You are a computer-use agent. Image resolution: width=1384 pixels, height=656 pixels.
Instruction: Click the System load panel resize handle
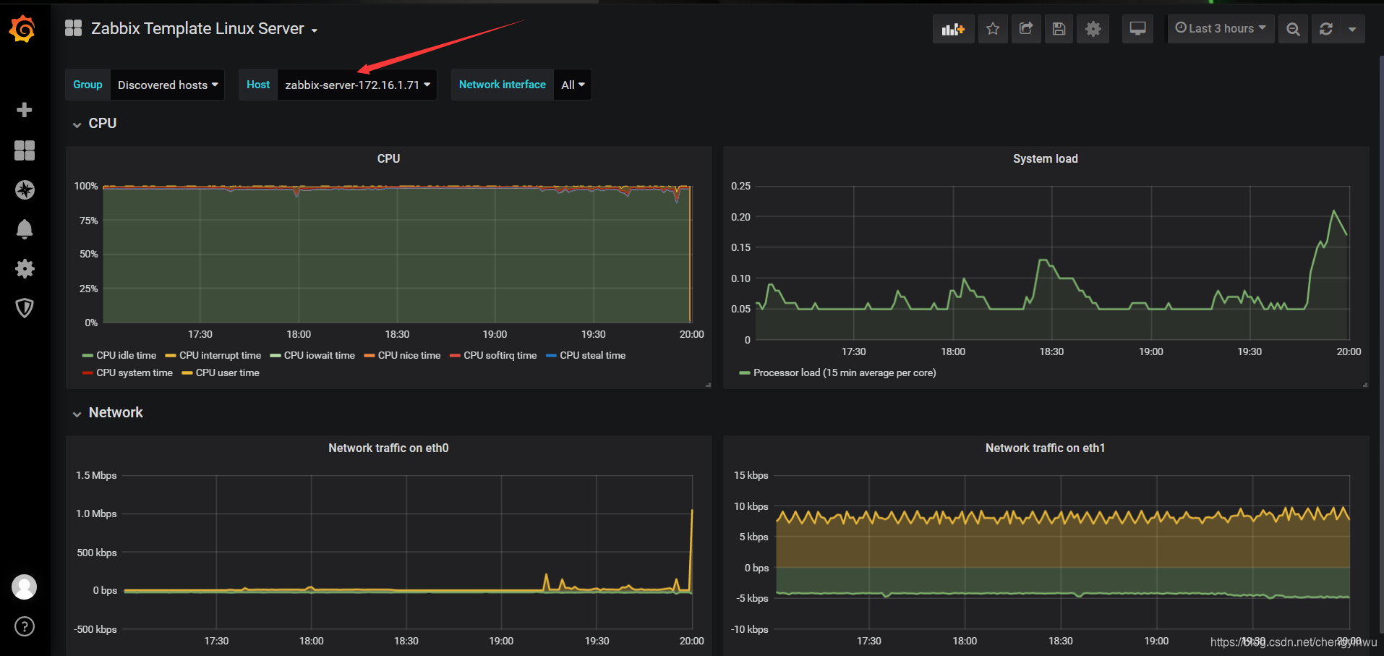click(1364, 385)
